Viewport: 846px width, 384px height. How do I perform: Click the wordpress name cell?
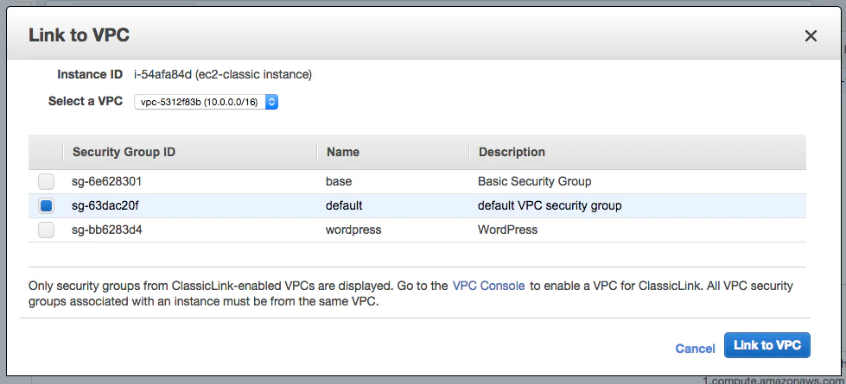click(x=353, y=230)
